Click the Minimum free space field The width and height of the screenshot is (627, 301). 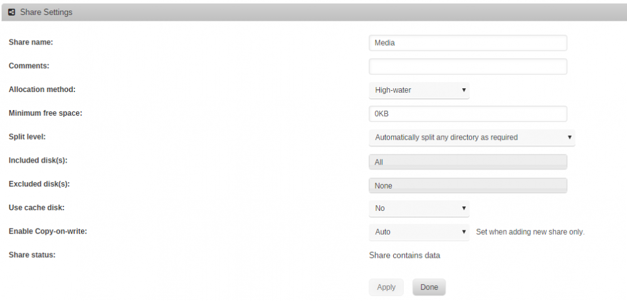468,114
